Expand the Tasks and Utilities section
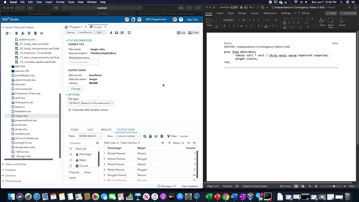Viewport: 359px width, 202px height. 3,164
